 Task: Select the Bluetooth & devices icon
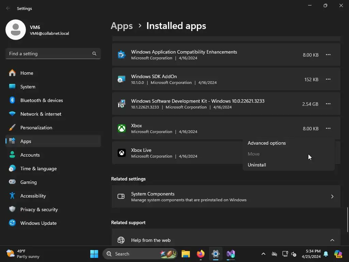tap(12, 100)
